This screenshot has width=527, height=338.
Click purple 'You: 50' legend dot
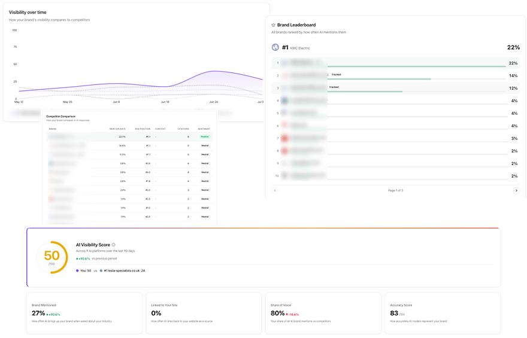[77, 270]
